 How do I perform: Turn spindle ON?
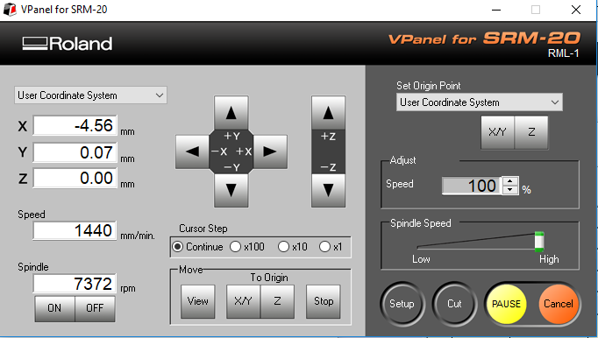click(x=55, y=308)
